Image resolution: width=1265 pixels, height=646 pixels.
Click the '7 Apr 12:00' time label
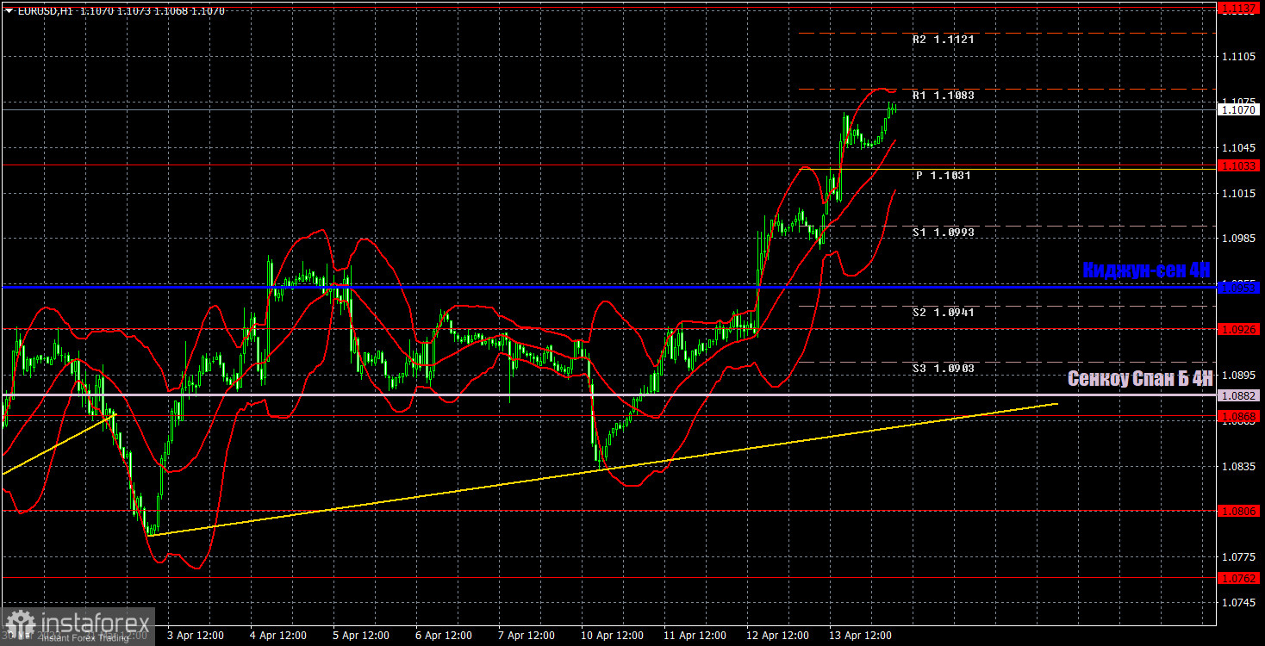(x=527, y=636)
